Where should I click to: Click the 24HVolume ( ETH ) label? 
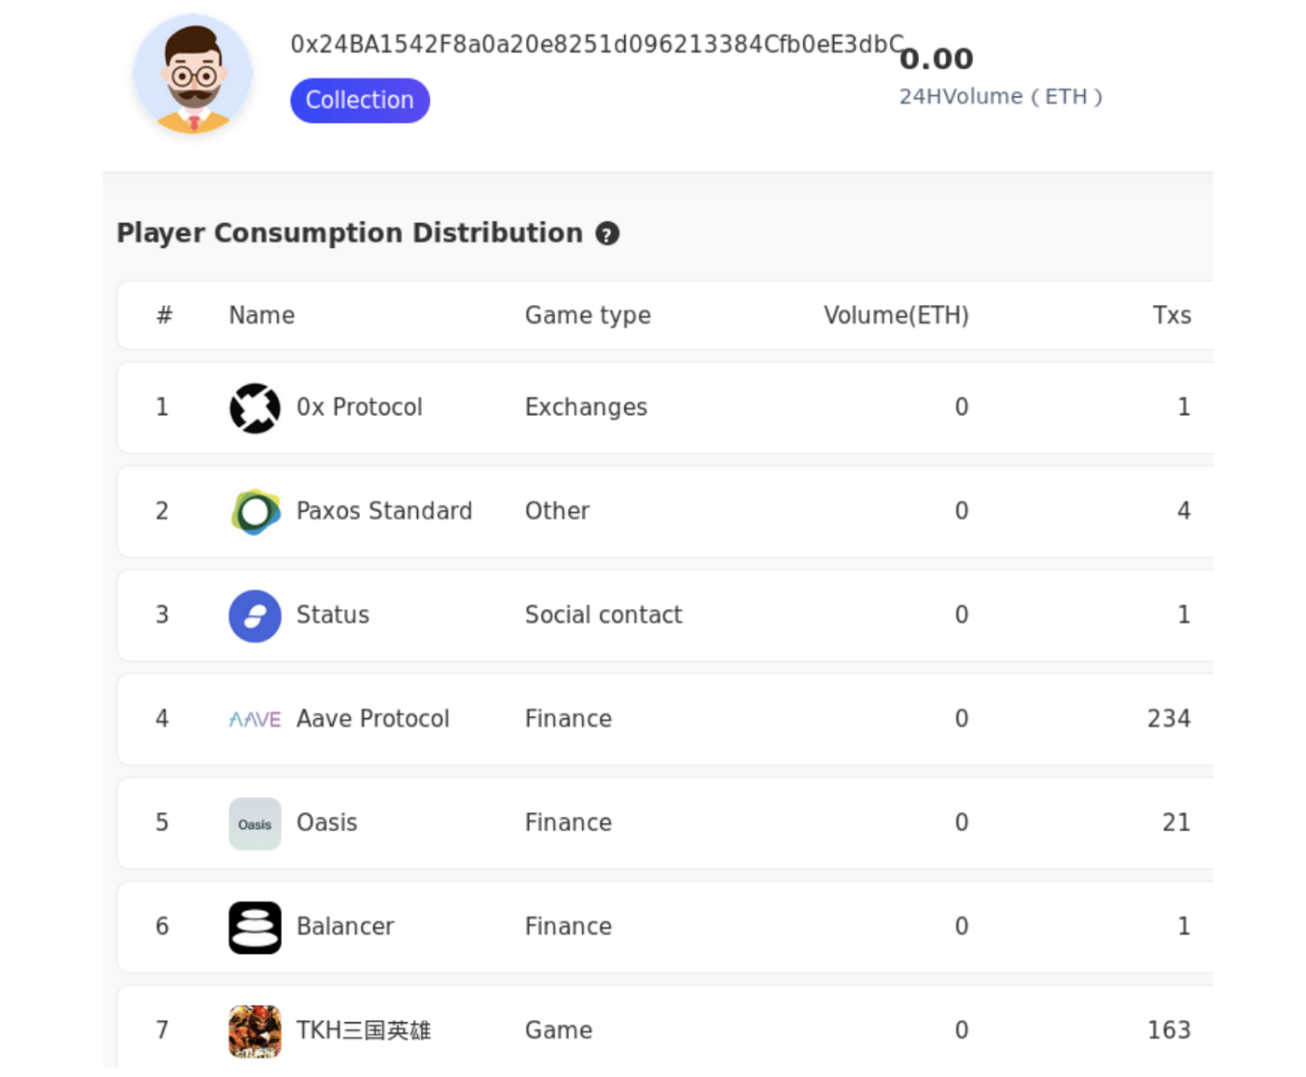1001,97
